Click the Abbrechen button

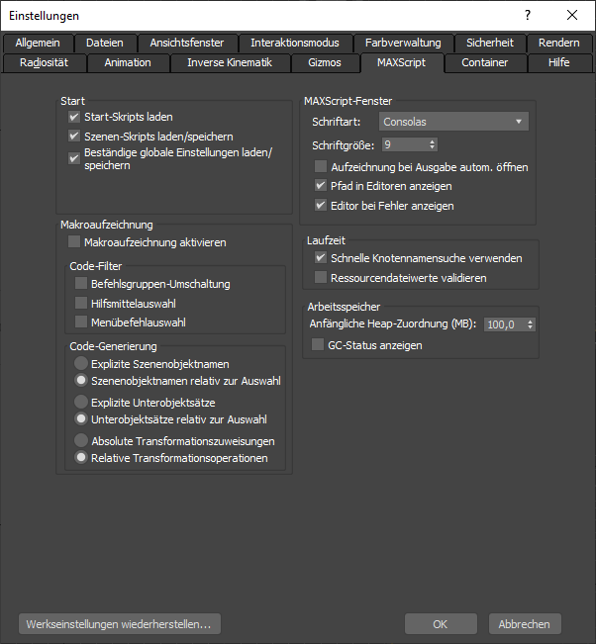tap(525, 624)
